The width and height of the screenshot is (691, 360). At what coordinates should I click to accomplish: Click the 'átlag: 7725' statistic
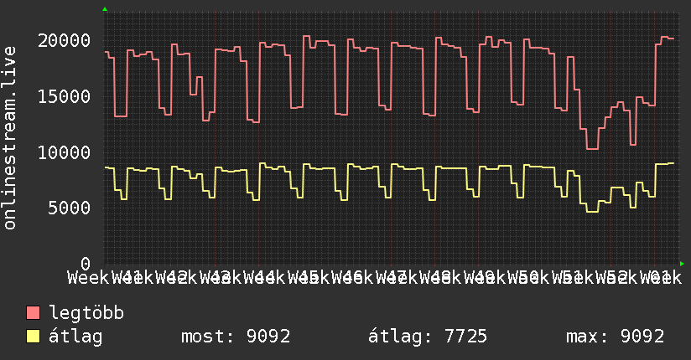pyautogui.click(x=428, y=337)
